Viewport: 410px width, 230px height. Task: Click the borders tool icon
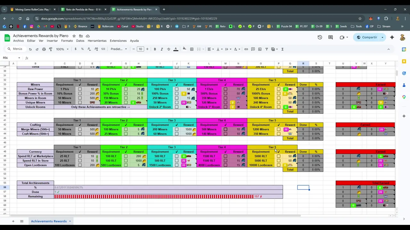click(x=192, y=49)
